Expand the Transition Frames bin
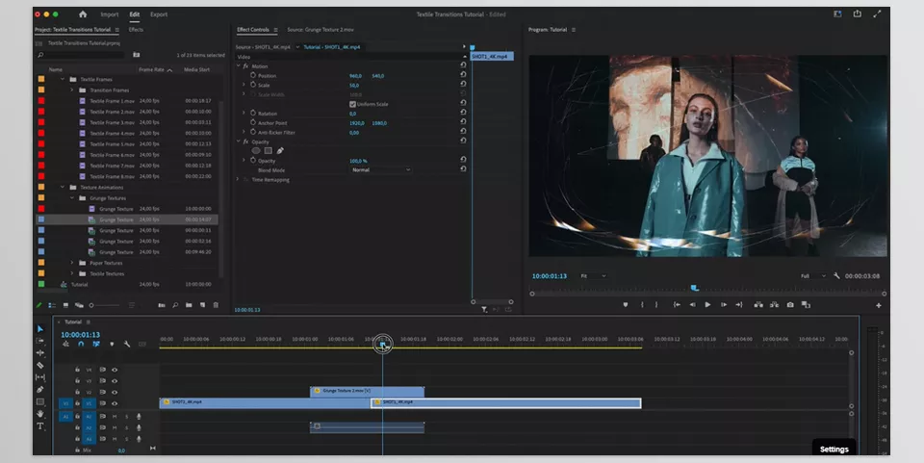924x463 pixels. [x=72, y=90]
